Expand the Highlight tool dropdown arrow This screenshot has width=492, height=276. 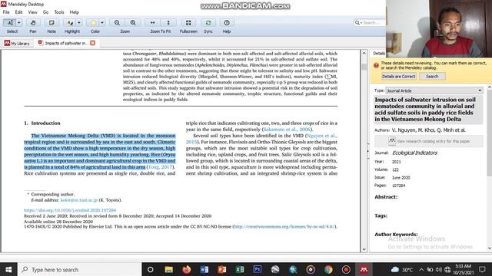point(78,23)
